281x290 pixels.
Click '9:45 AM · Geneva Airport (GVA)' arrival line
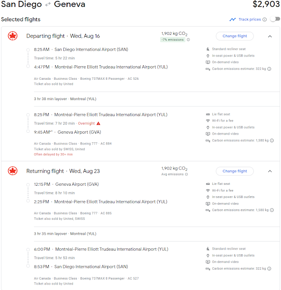tap(67, 132)
